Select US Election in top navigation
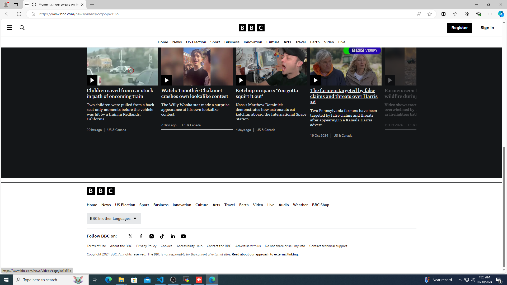This screenshot has height=285, width=507. click(196, 42)
